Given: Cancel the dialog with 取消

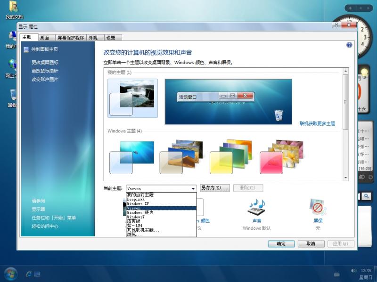Looking at the screenshot, I should [x=311, y=244].
